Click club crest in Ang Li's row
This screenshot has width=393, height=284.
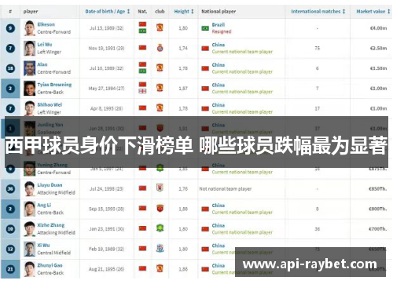(160, 208)
